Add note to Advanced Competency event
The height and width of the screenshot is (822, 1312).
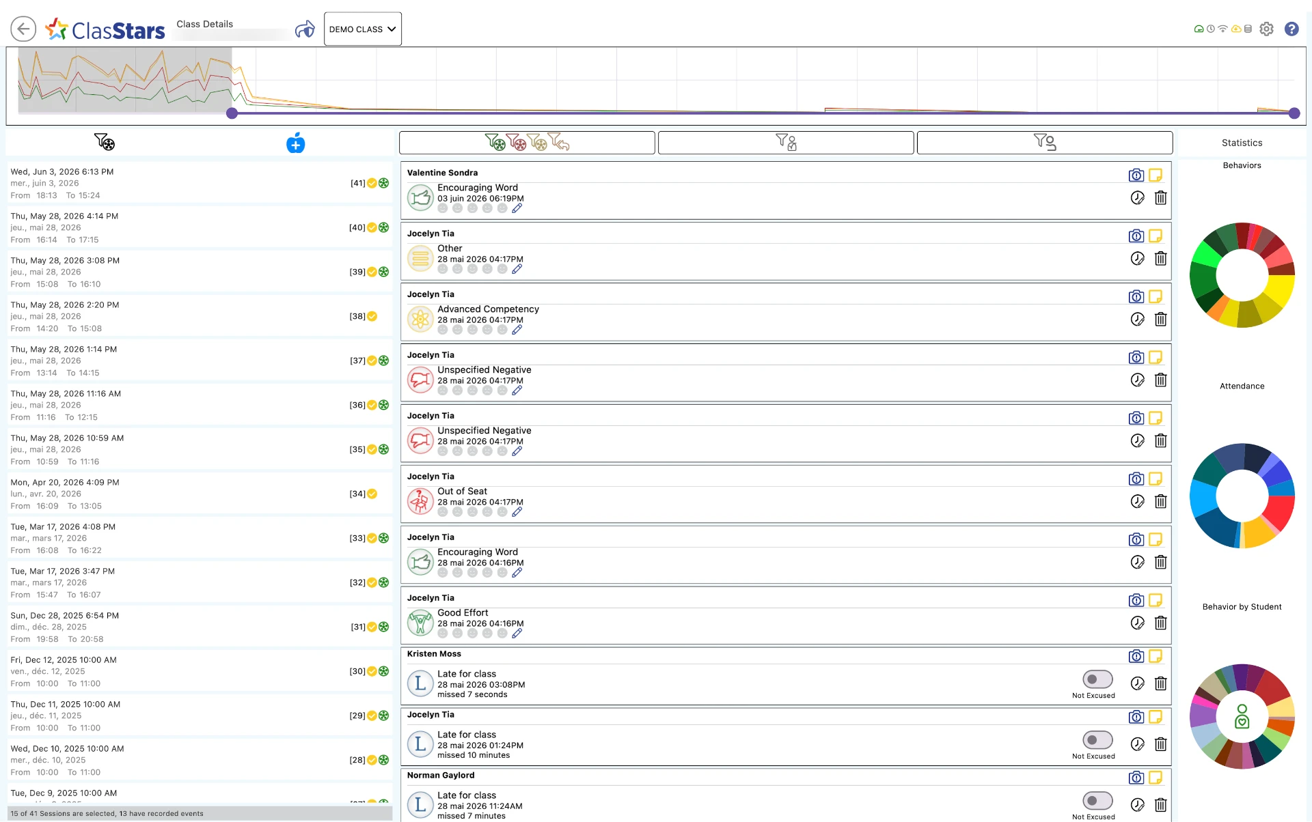pyautogui.click(x=1156, y=297)
